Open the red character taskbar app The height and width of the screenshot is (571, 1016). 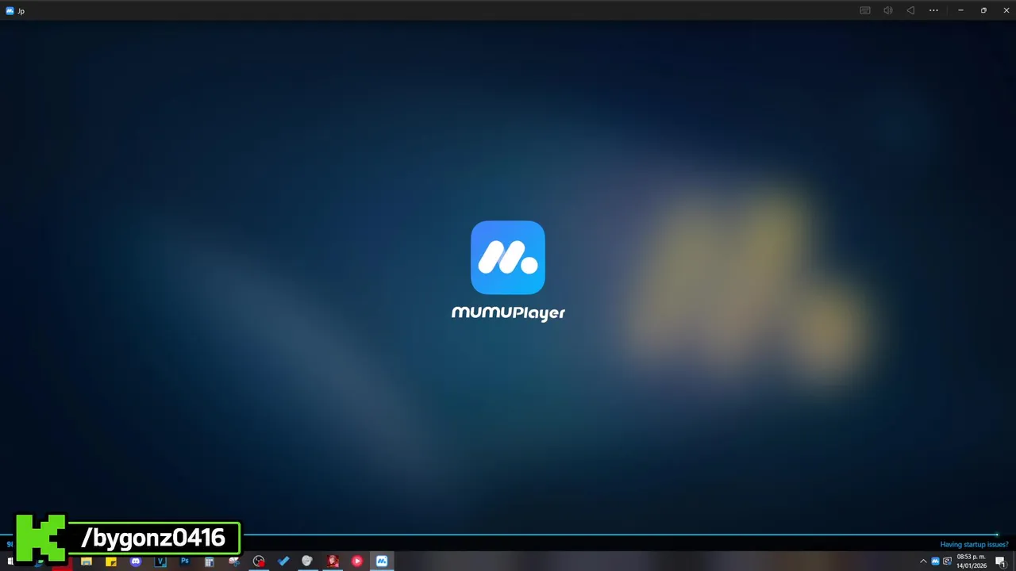(333, 561)
